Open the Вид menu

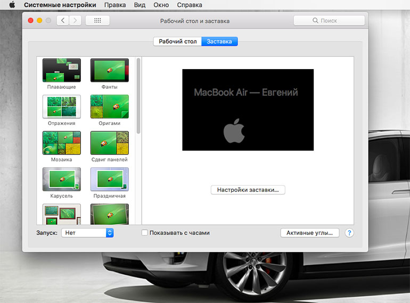point(140,5)
